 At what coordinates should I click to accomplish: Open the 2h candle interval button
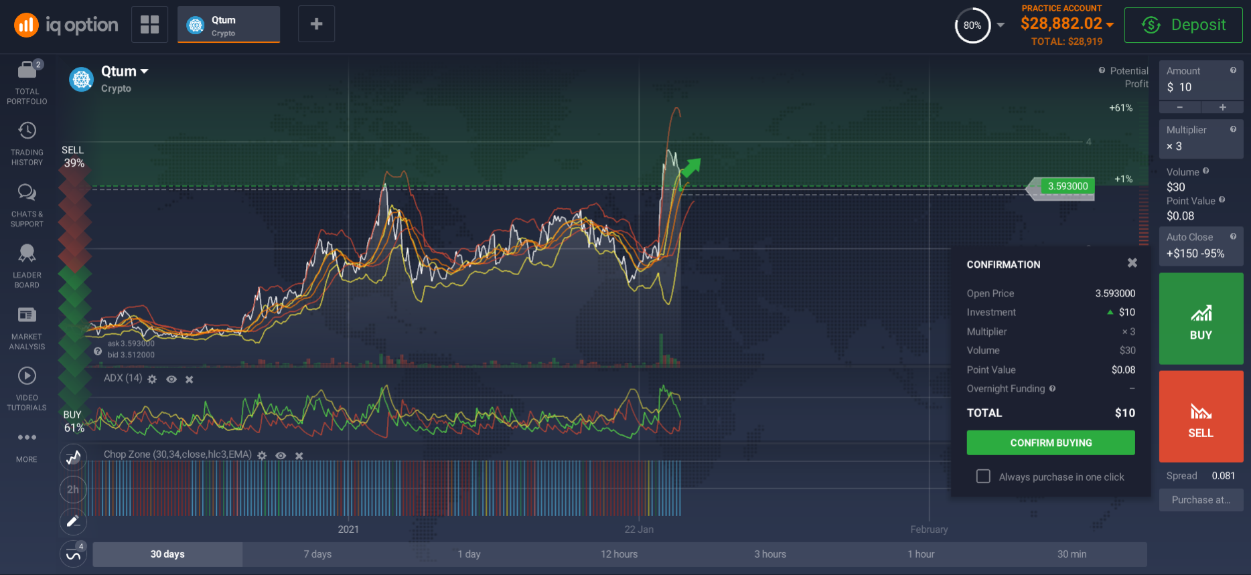point(73,489)
